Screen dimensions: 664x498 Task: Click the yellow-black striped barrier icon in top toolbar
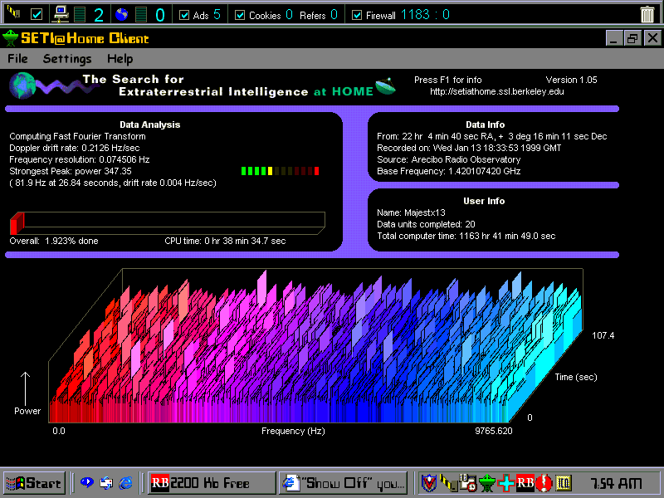[14, 12]
